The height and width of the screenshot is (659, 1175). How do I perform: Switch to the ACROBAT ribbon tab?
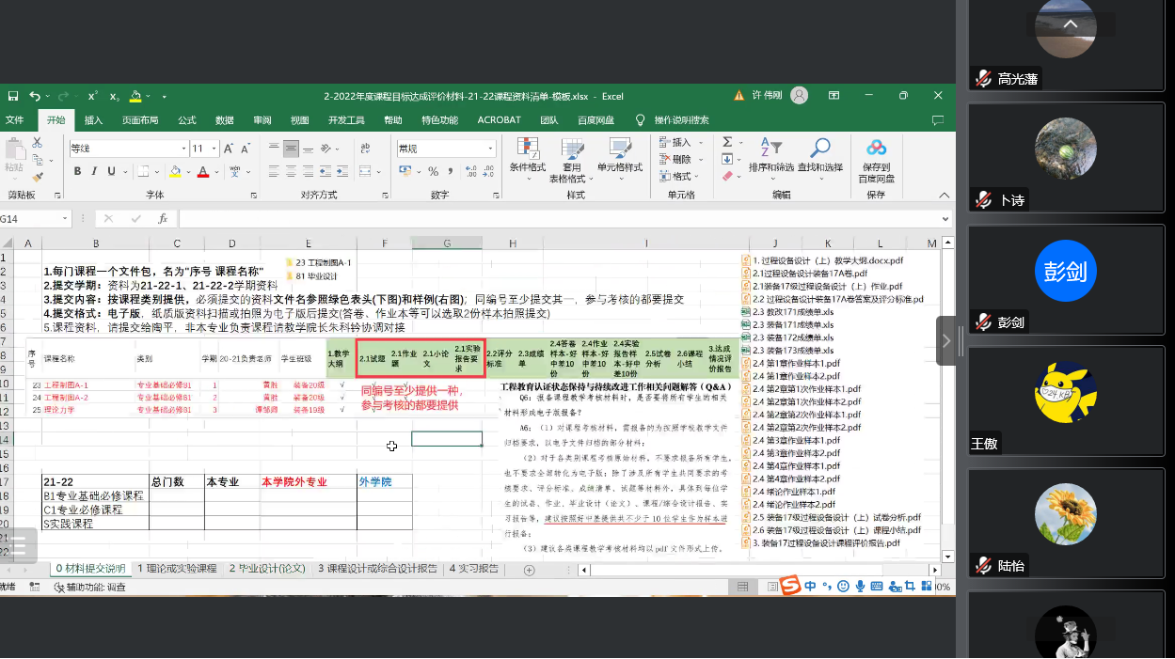pyautogui.click(x=499, y=120)
